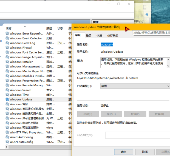This screenshot has width=170, height=156.
Task: Click gear icon of WinHTTP Web Proxy service
Action: [7, 132]
